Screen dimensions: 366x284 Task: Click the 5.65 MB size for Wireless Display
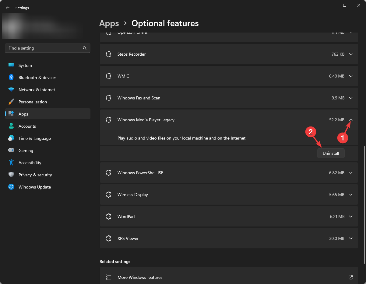[337, 195]
